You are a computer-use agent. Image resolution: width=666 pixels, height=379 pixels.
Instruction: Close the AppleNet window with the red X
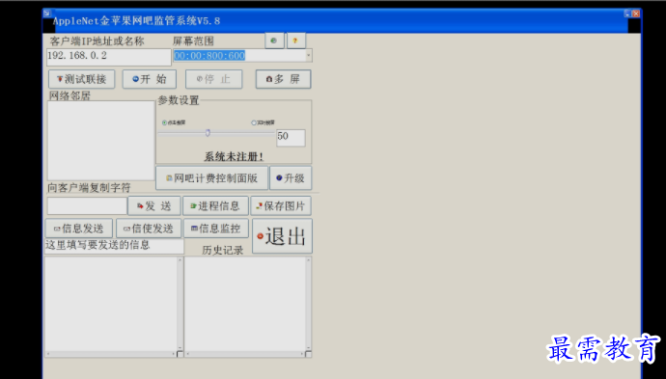[x=636, y=14]
